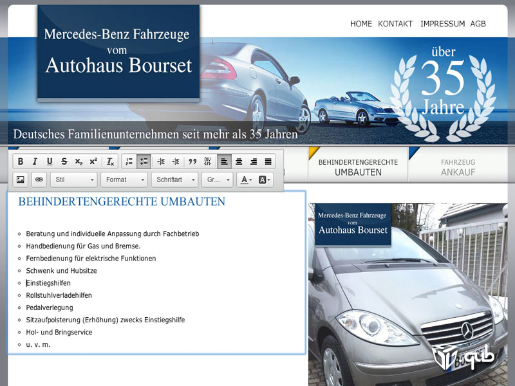Toggle the bulleted list button
The width and height of the screenshot is (515, 386).
coord(144,161)
